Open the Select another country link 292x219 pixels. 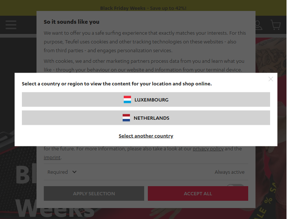point(146,136)
